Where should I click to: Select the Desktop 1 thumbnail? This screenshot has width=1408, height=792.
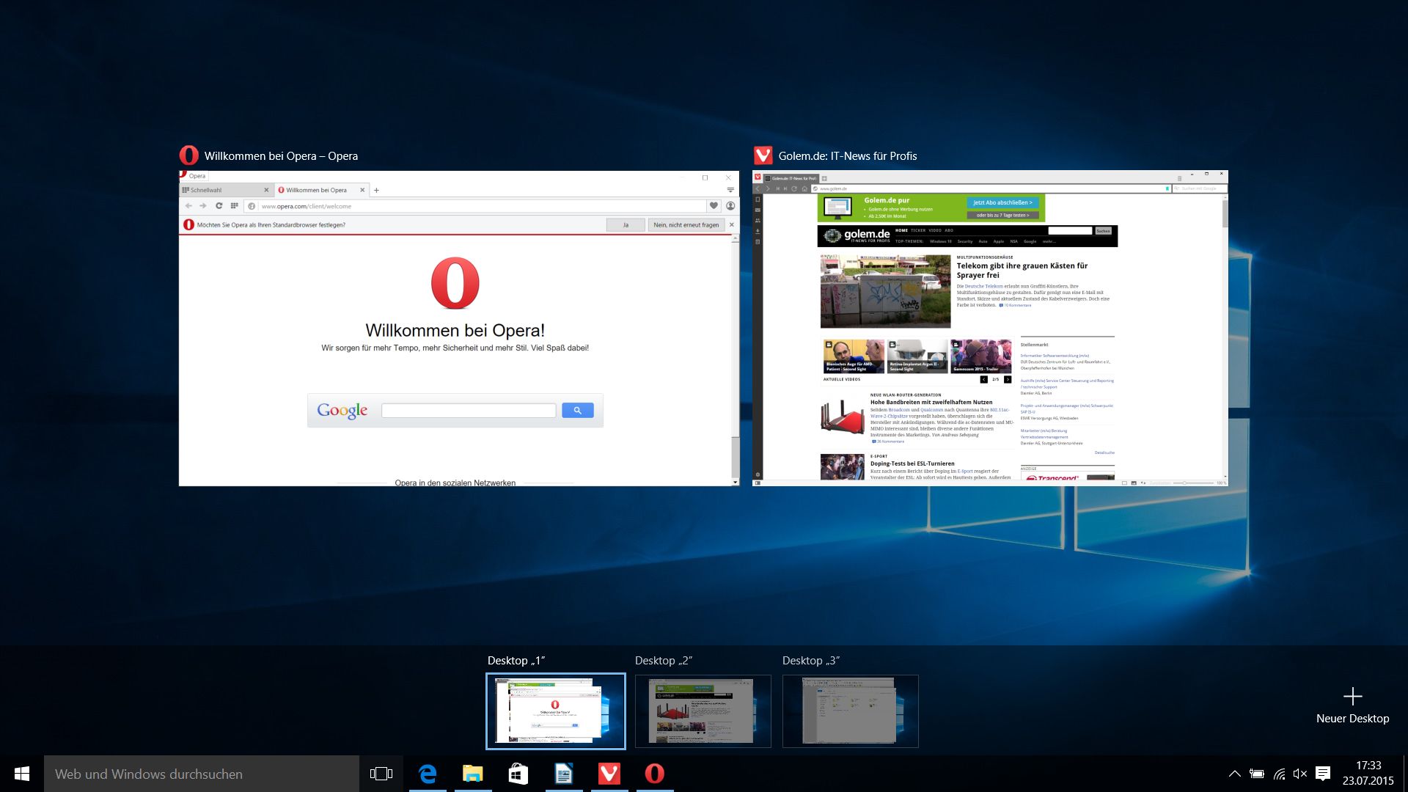pyautogui.click(x=556, y=711)
